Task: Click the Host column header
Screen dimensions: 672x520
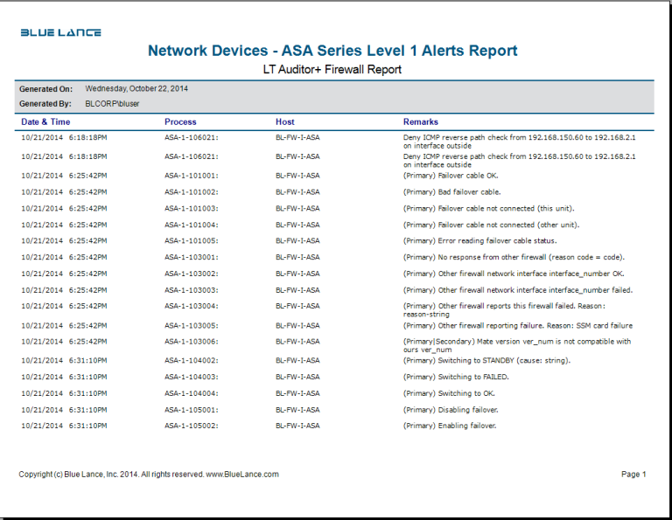Action: pyautogui.click(x=285, y=122)
